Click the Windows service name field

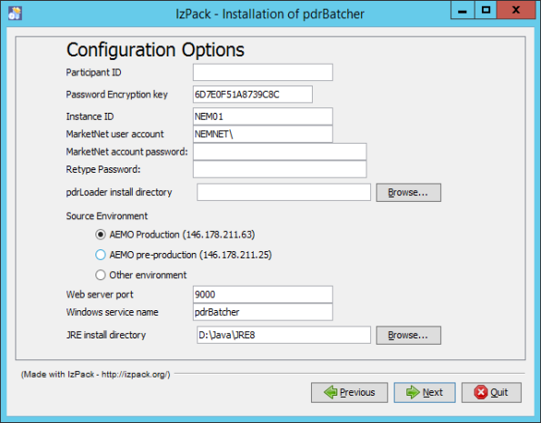coord(263,312)
